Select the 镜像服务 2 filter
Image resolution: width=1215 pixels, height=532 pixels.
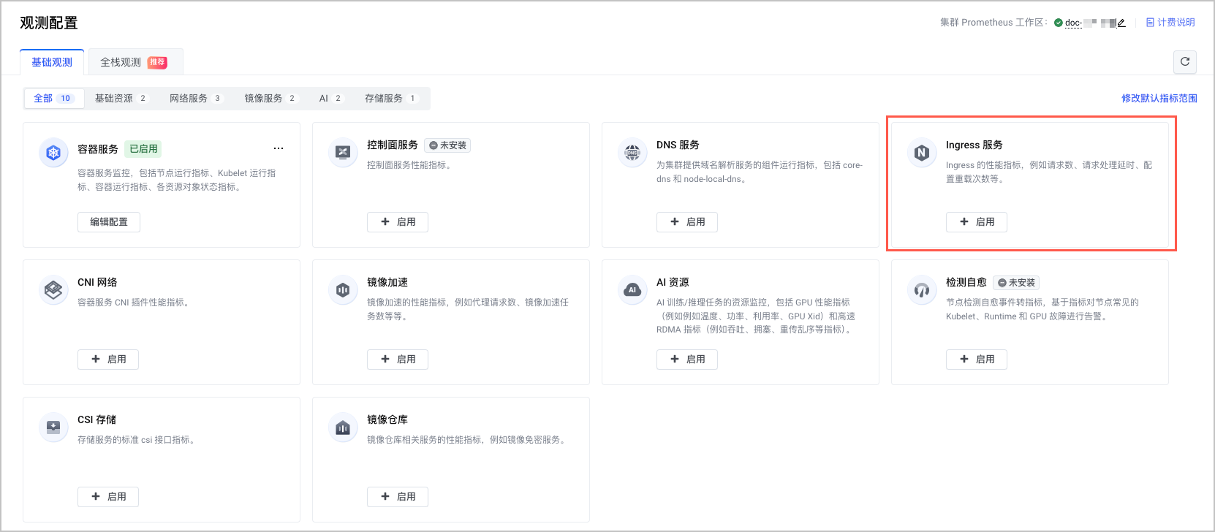(x=270, y=98)
